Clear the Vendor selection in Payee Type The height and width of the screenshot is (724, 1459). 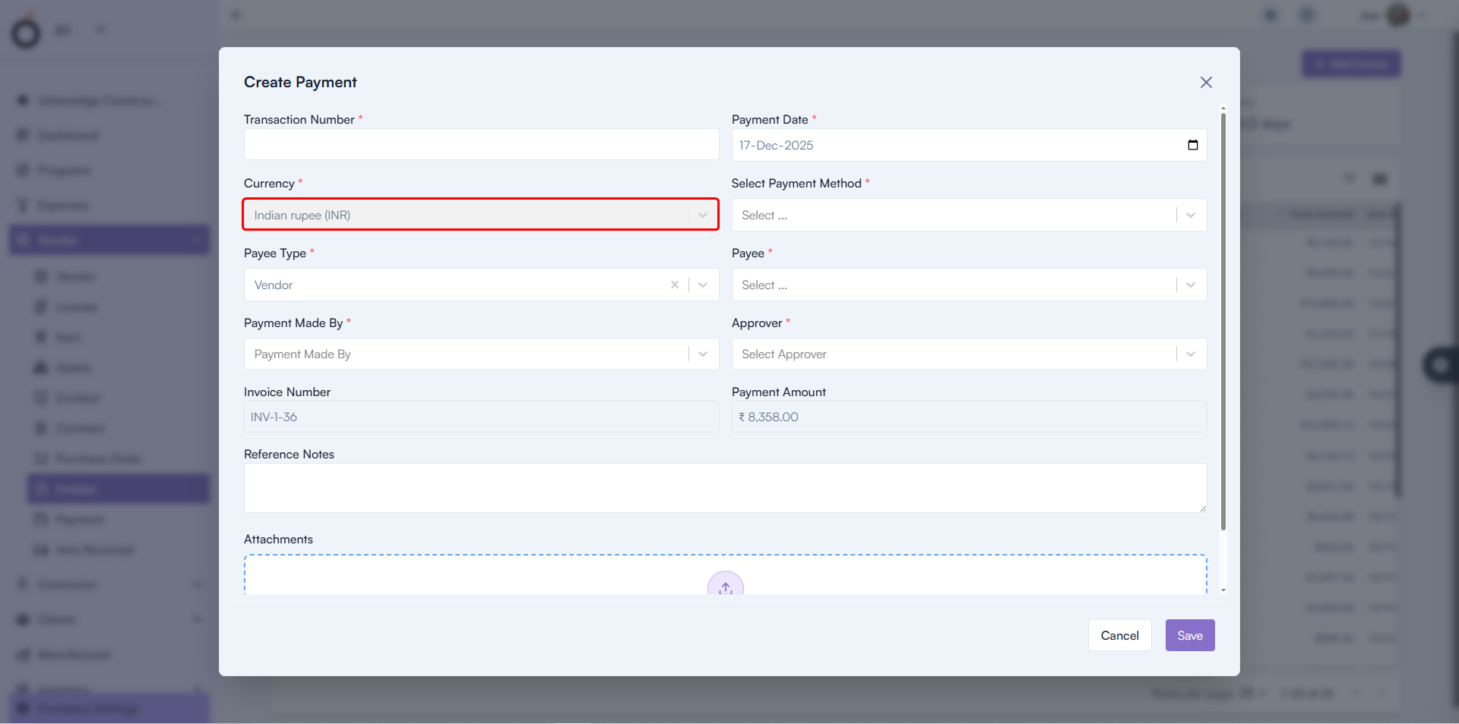[675, 285]
